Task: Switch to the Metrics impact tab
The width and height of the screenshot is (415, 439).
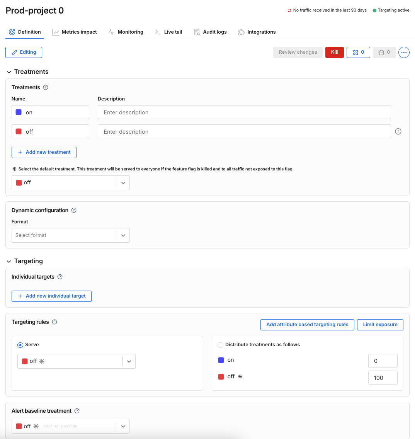Action: pyautogui.click(x=75, y=32)
